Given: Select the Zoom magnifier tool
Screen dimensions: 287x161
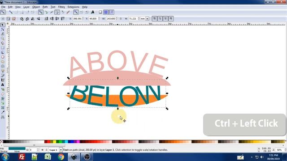Looking at the screenshot, I should [x=3, y=38].
